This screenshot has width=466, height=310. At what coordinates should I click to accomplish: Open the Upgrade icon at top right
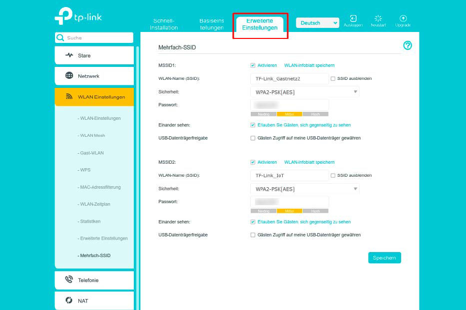(403, 18)
